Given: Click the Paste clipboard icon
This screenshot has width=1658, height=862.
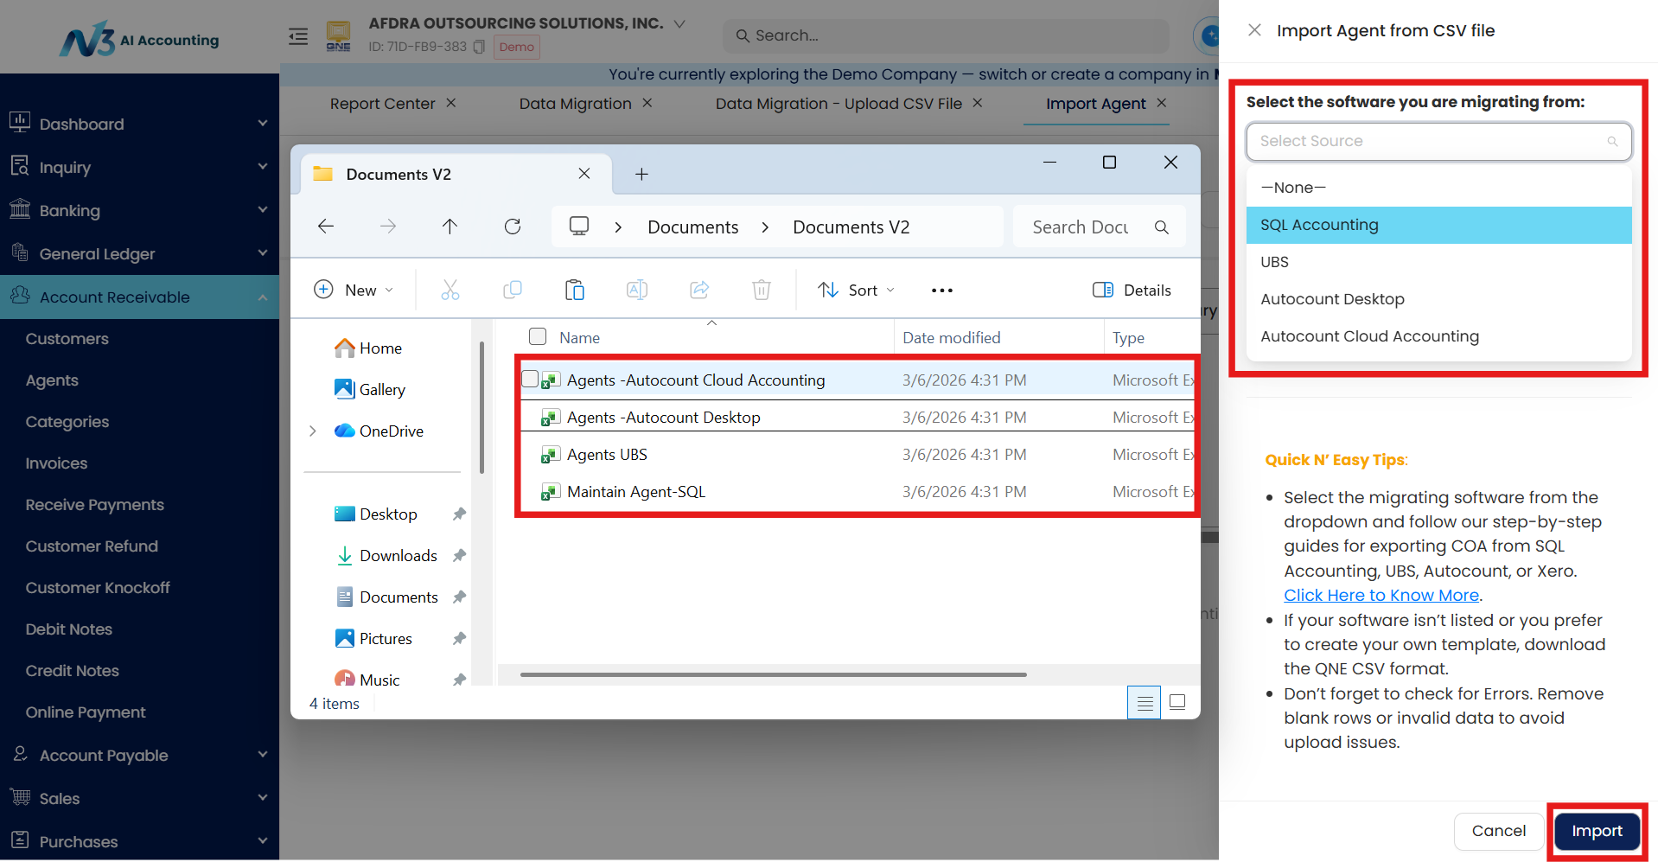Looking at the screenshot, I should [575, 290].
